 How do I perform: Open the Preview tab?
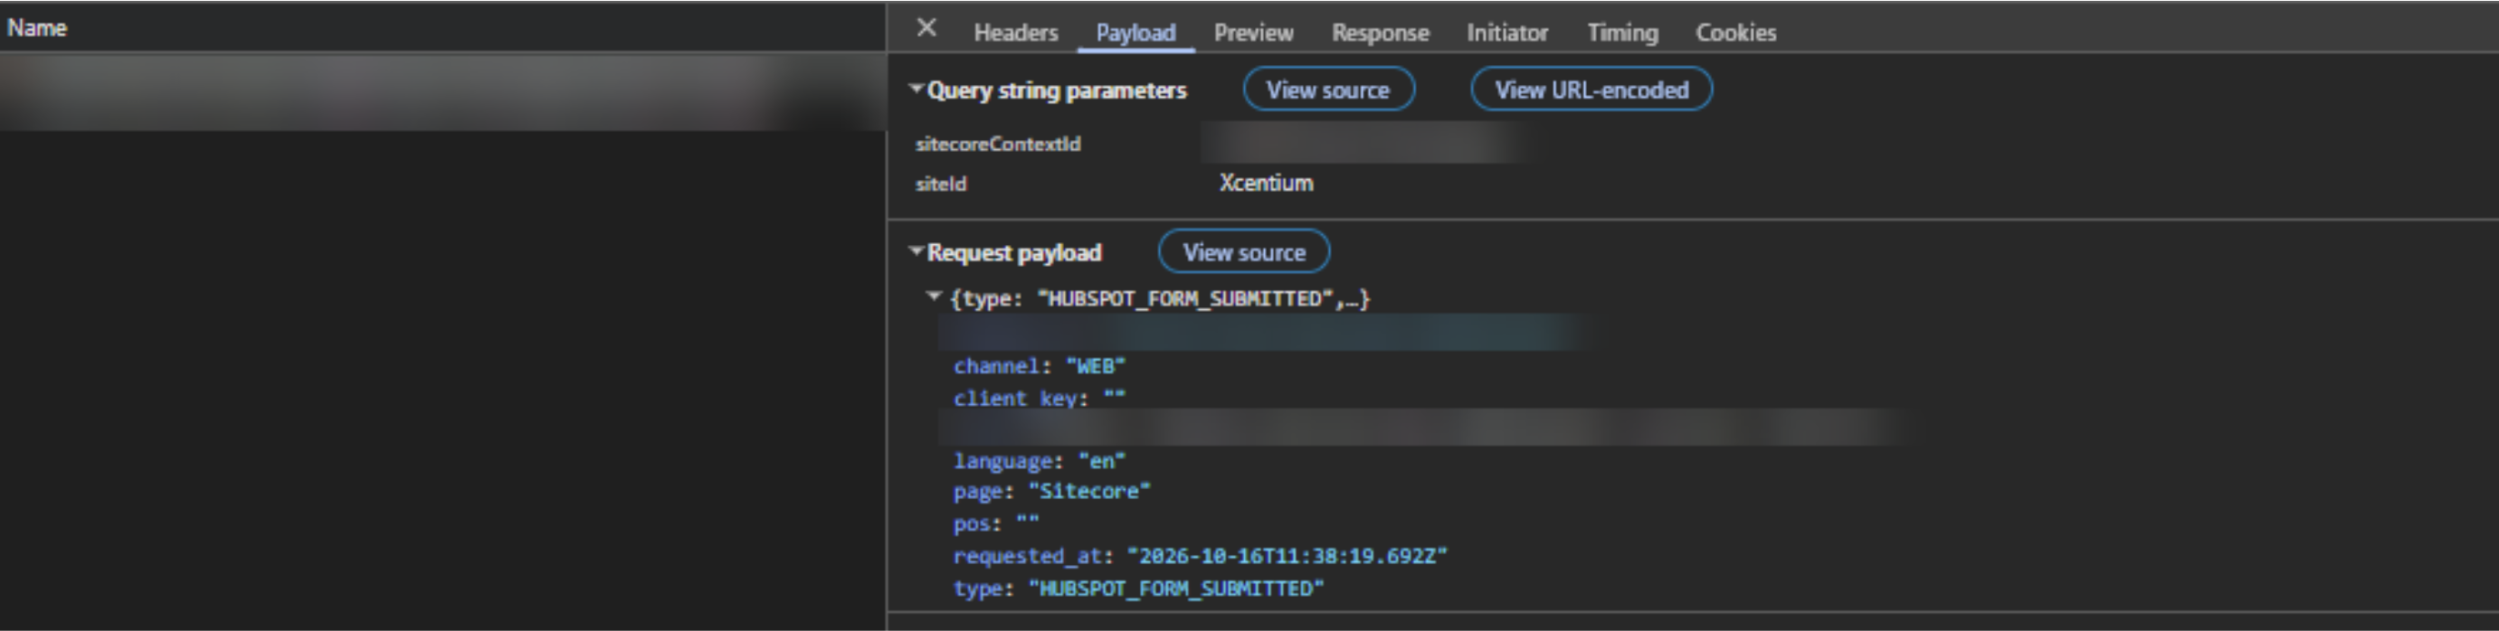pos(1253,33)
